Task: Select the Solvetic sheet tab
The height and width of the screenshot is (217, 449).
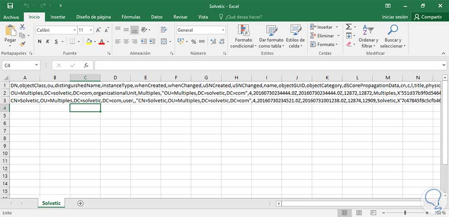Action: pyautogui.click(x=51, y=203)
